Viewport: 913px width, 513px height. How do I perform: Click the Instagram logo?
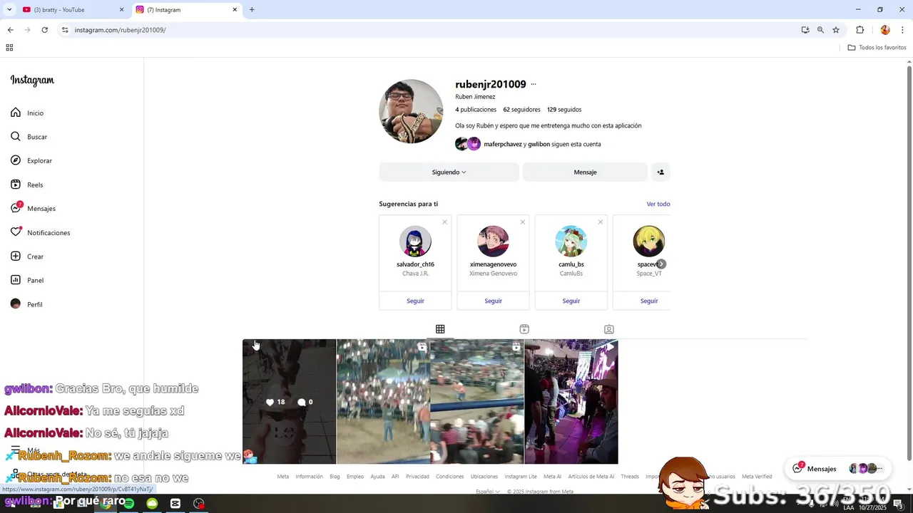click(x=32, y=81)
